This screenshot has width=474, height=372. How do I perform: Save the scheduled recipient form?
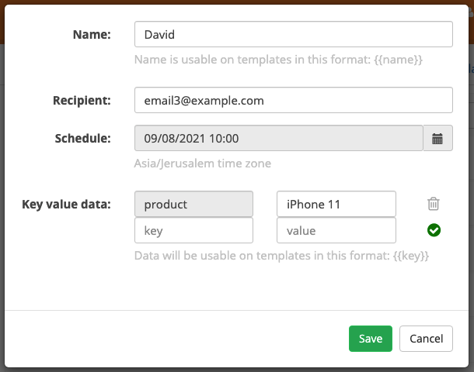pos(371,339)
